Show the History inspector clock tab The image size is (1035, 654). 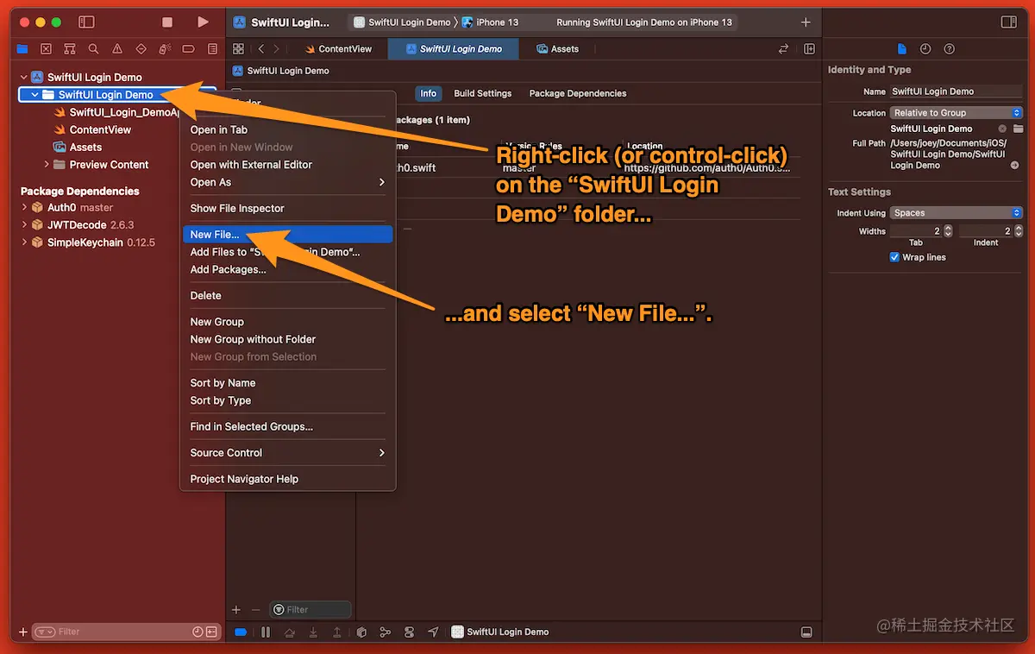pyautogui.click(x=925, y=49)
